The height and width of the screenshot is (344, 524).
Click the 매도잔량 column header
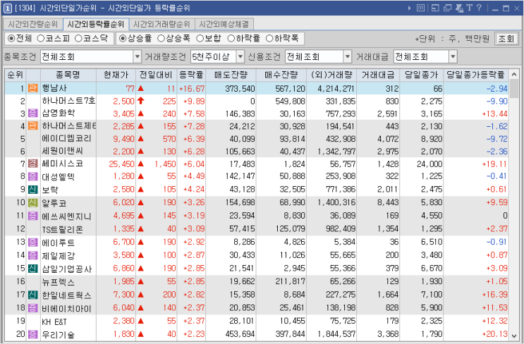(x=231, y=75)
